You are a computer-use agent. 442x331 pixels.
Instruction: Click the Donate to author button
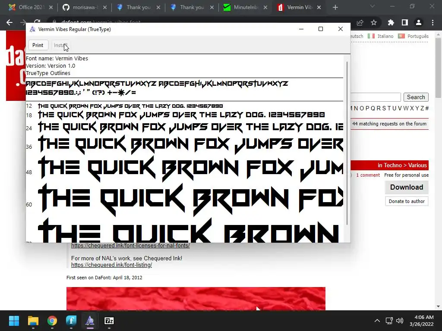tap(407, 201)
